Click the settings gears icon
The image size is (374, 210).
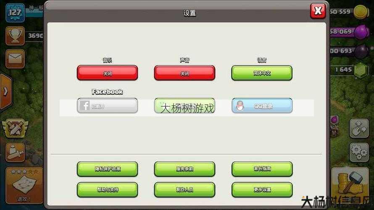(359, 152)
